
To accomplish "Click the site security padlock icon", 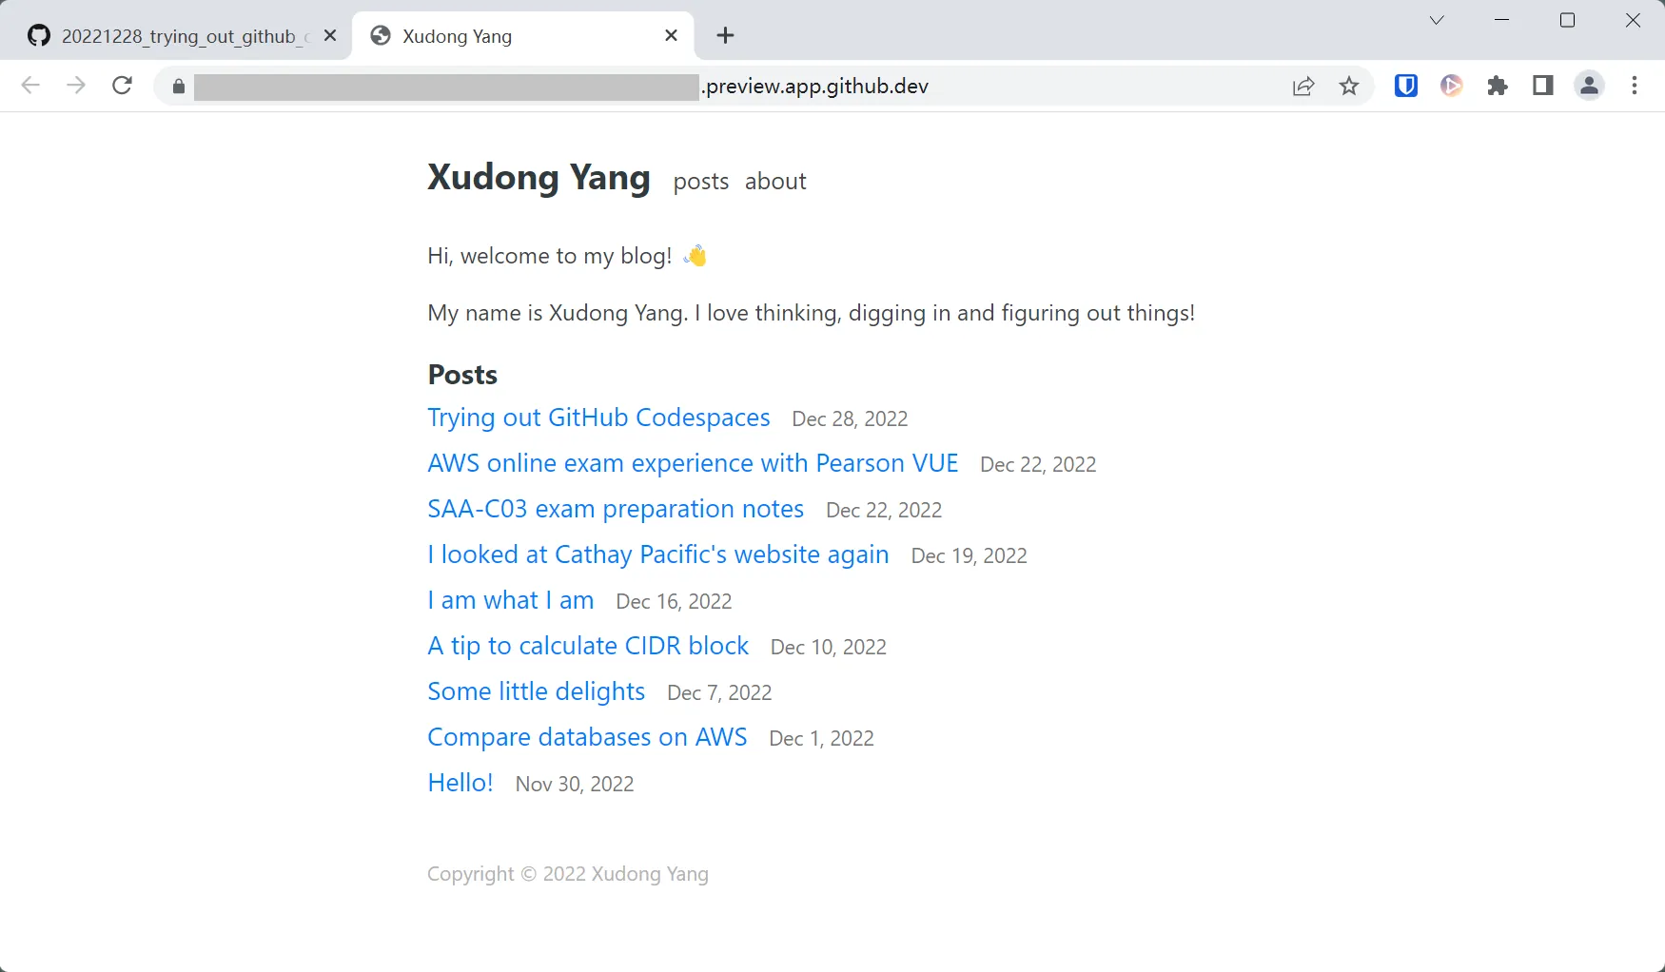I will pos(177,87).
